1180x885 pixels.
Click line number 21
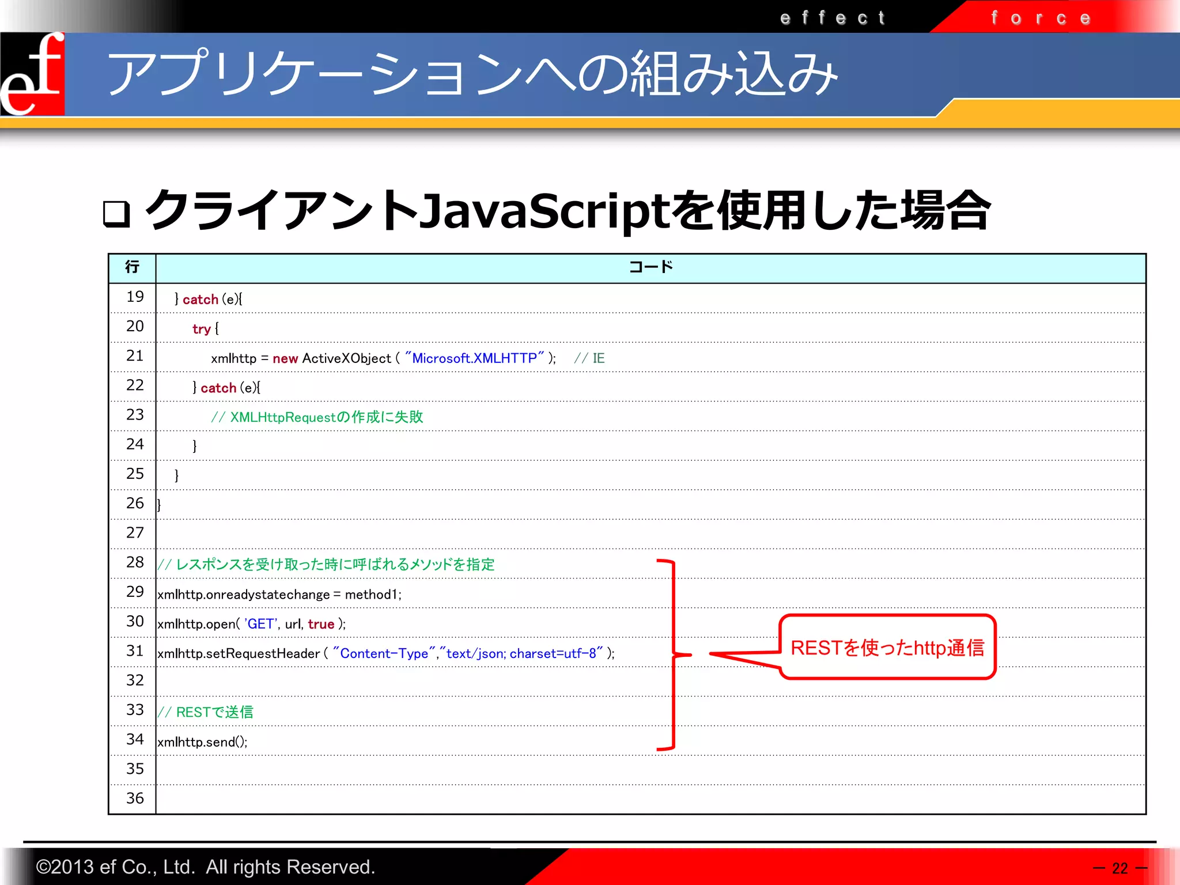(x=135, y=355)
